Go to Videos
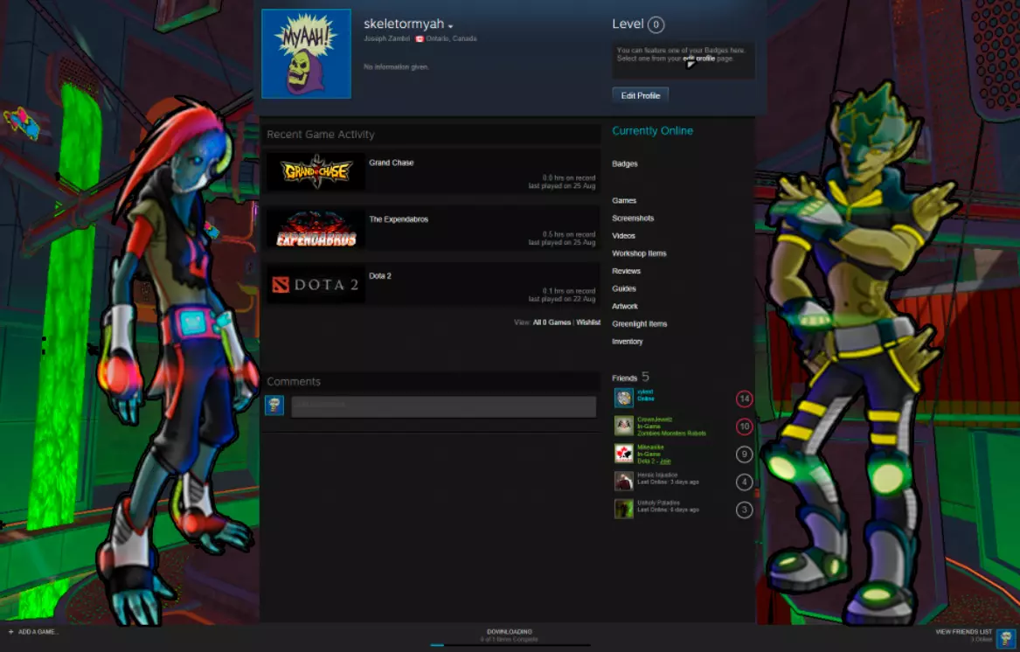The height and width of the screenshot is (652, 1020). pos(623,236)
